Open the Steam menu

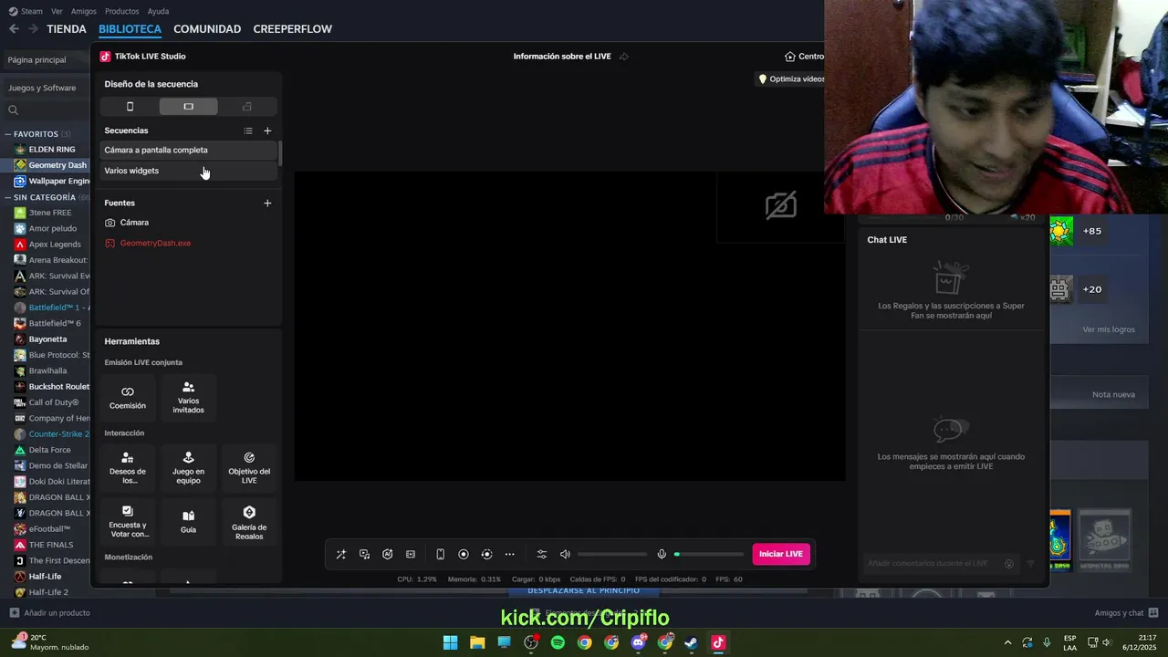tap(26, 11)
